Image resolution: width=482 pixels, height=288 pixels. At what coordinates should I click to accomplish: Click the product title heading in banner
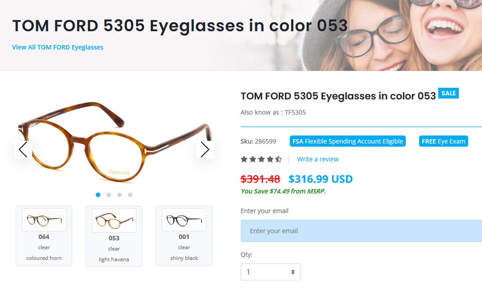tap(180, 26)
